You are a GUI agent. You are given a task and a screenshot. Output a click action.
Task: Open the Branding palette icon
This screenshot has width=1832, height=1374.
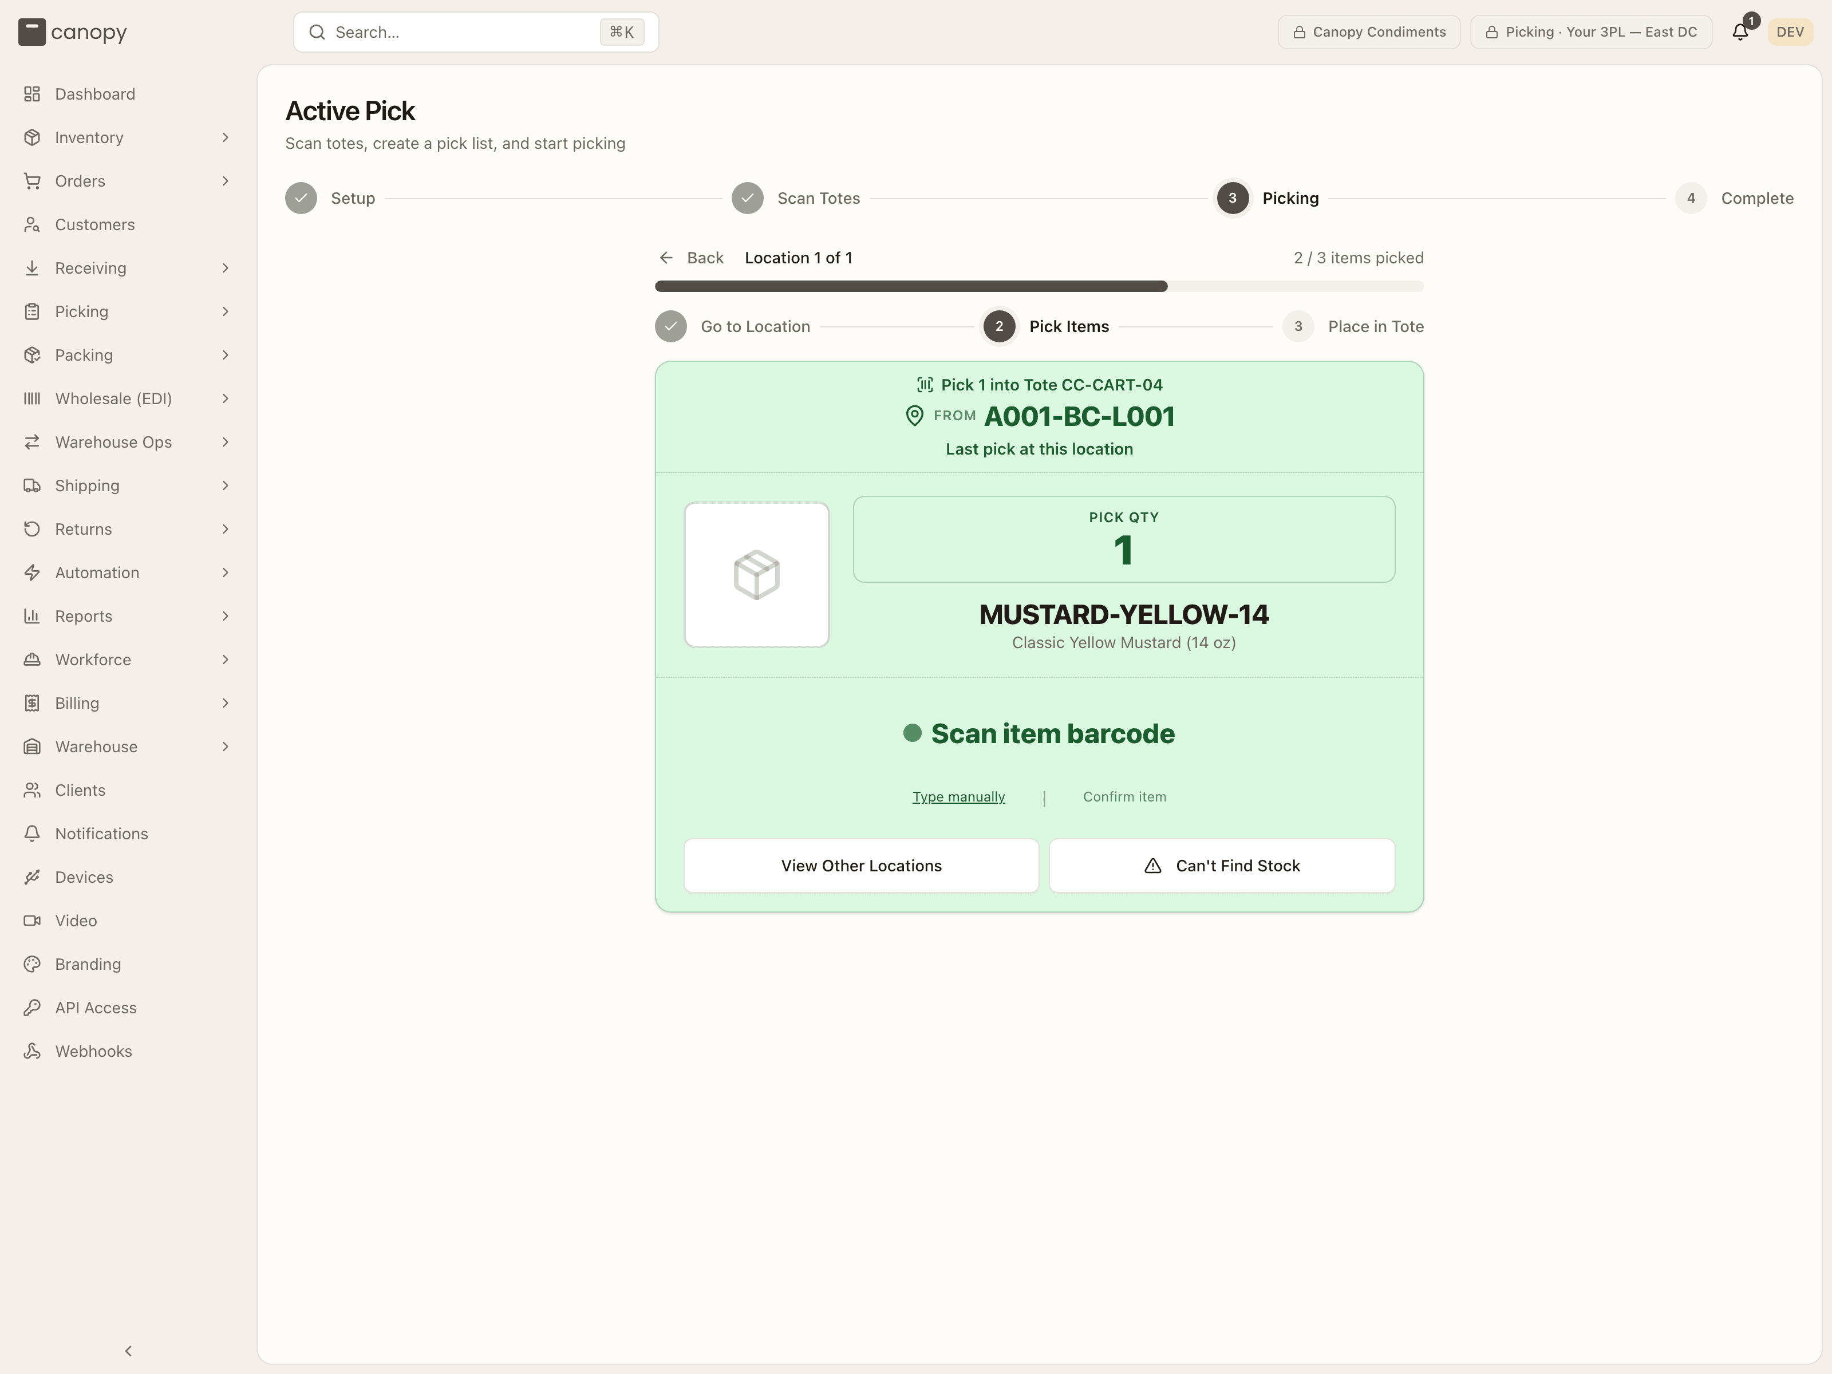32,964
